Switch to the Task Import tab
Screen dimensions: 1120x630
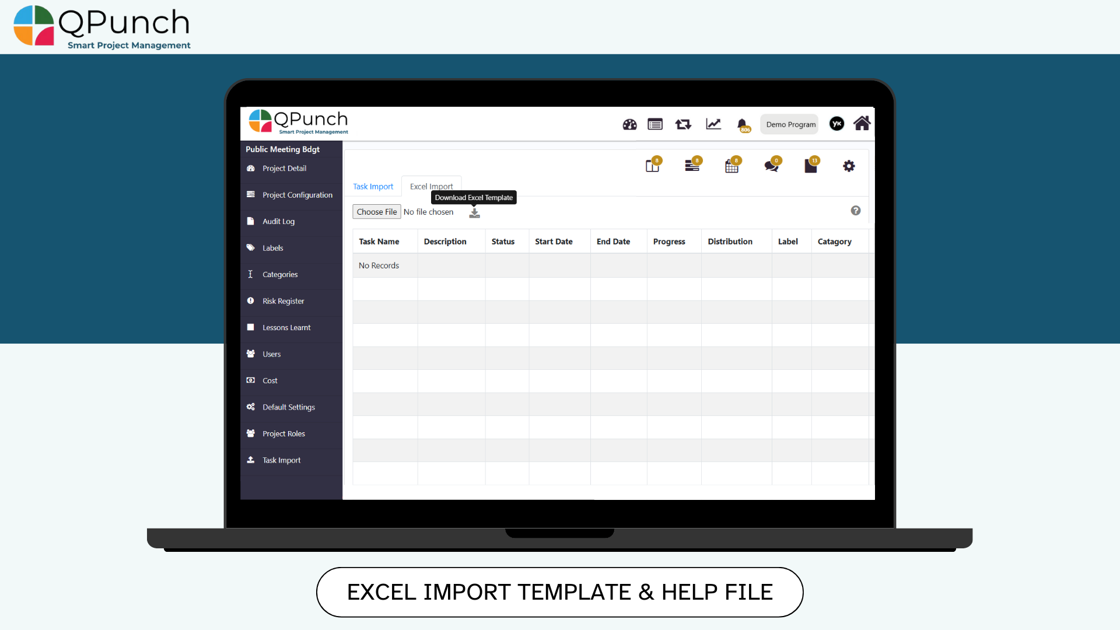click(x=373, y=187)
